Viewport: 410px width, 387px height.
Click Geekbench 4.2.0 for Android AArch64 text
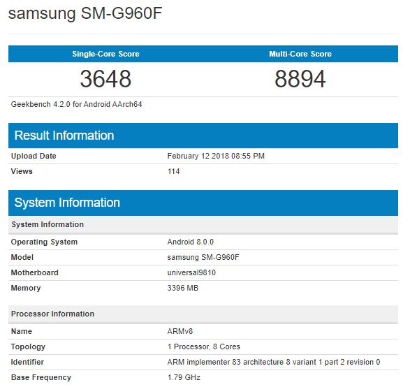point(76,104)
